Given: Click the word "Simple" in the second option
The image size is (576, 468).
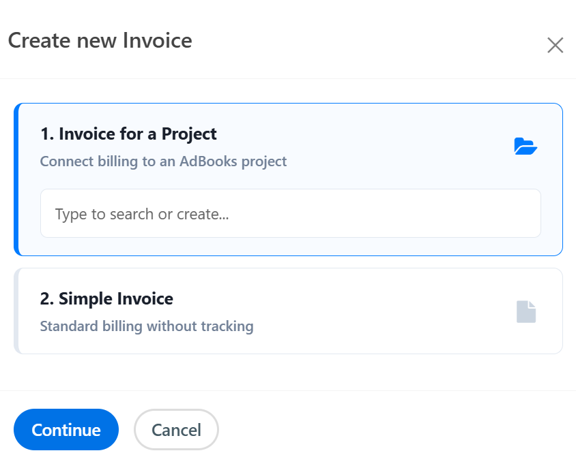Looking at the screenshot, I should 82,299.
